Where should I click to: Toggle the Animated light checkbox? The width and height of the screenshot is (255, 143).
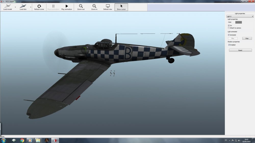[x=229, y=35]
